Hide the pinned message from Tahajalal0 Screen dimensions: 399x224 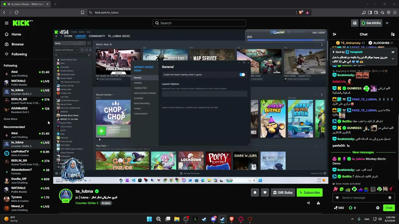point(393,52)
